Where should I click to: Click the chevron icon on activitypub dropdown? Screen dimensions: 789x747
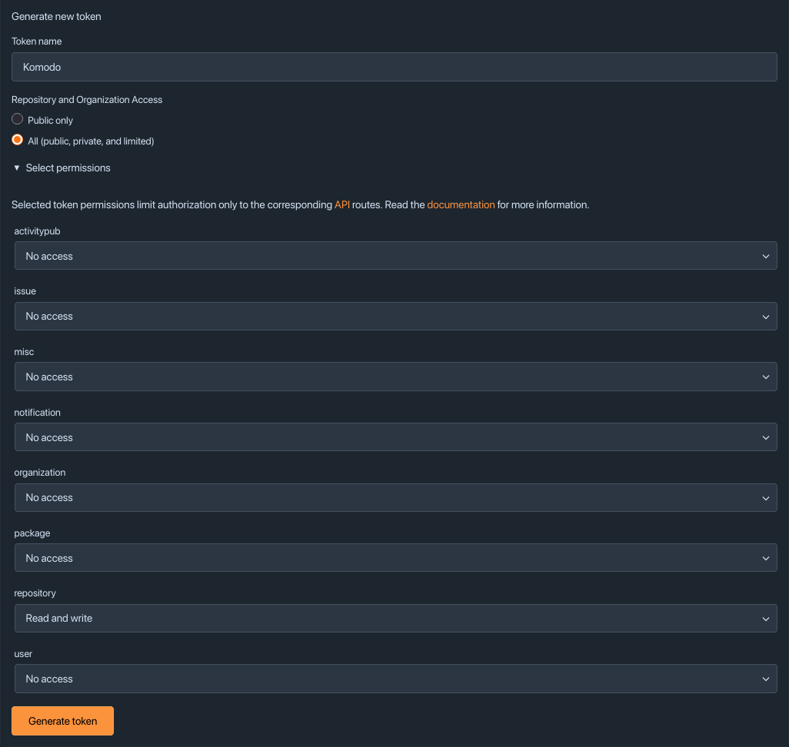tap(765, 257)
